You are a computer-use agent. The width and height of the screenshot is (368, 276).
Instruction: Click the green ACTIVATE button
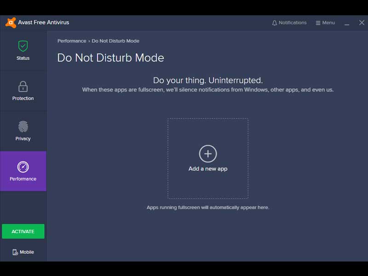[23, 231]
